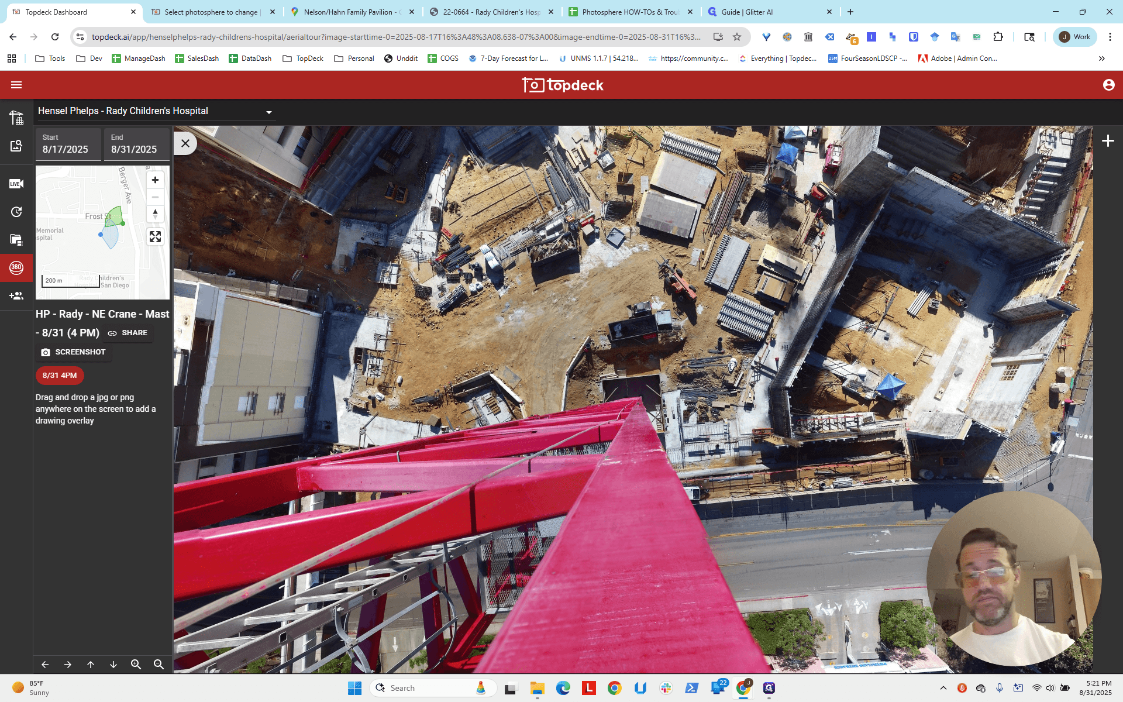Screen dimensions: 1123x702
Task: Select the 8/31 4PM date chip
Action: point(60,376)
